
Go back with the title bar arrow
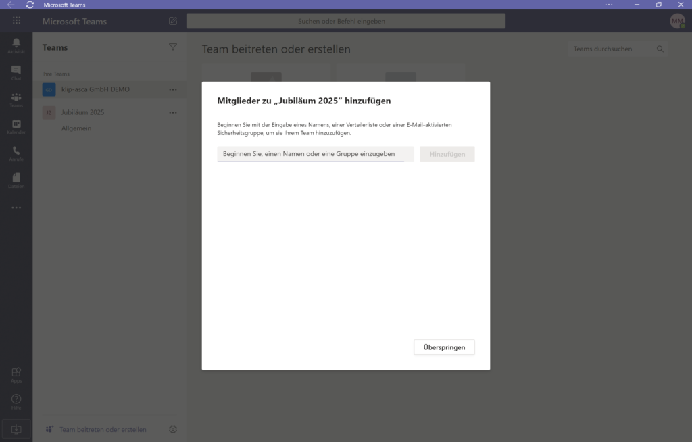11,5
